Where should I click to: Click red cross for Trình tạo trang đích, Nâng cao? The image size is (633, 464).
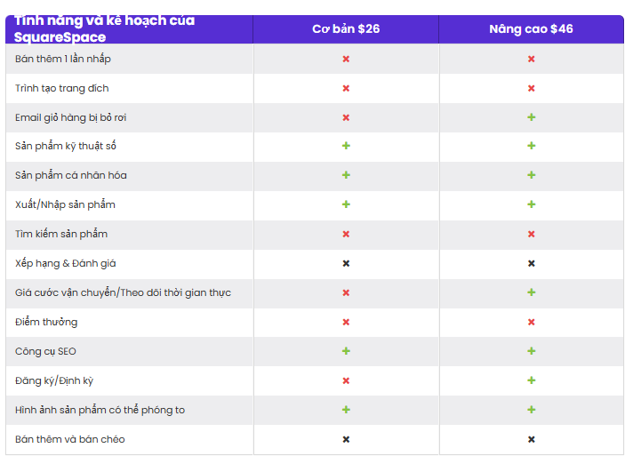pos(531,88)
